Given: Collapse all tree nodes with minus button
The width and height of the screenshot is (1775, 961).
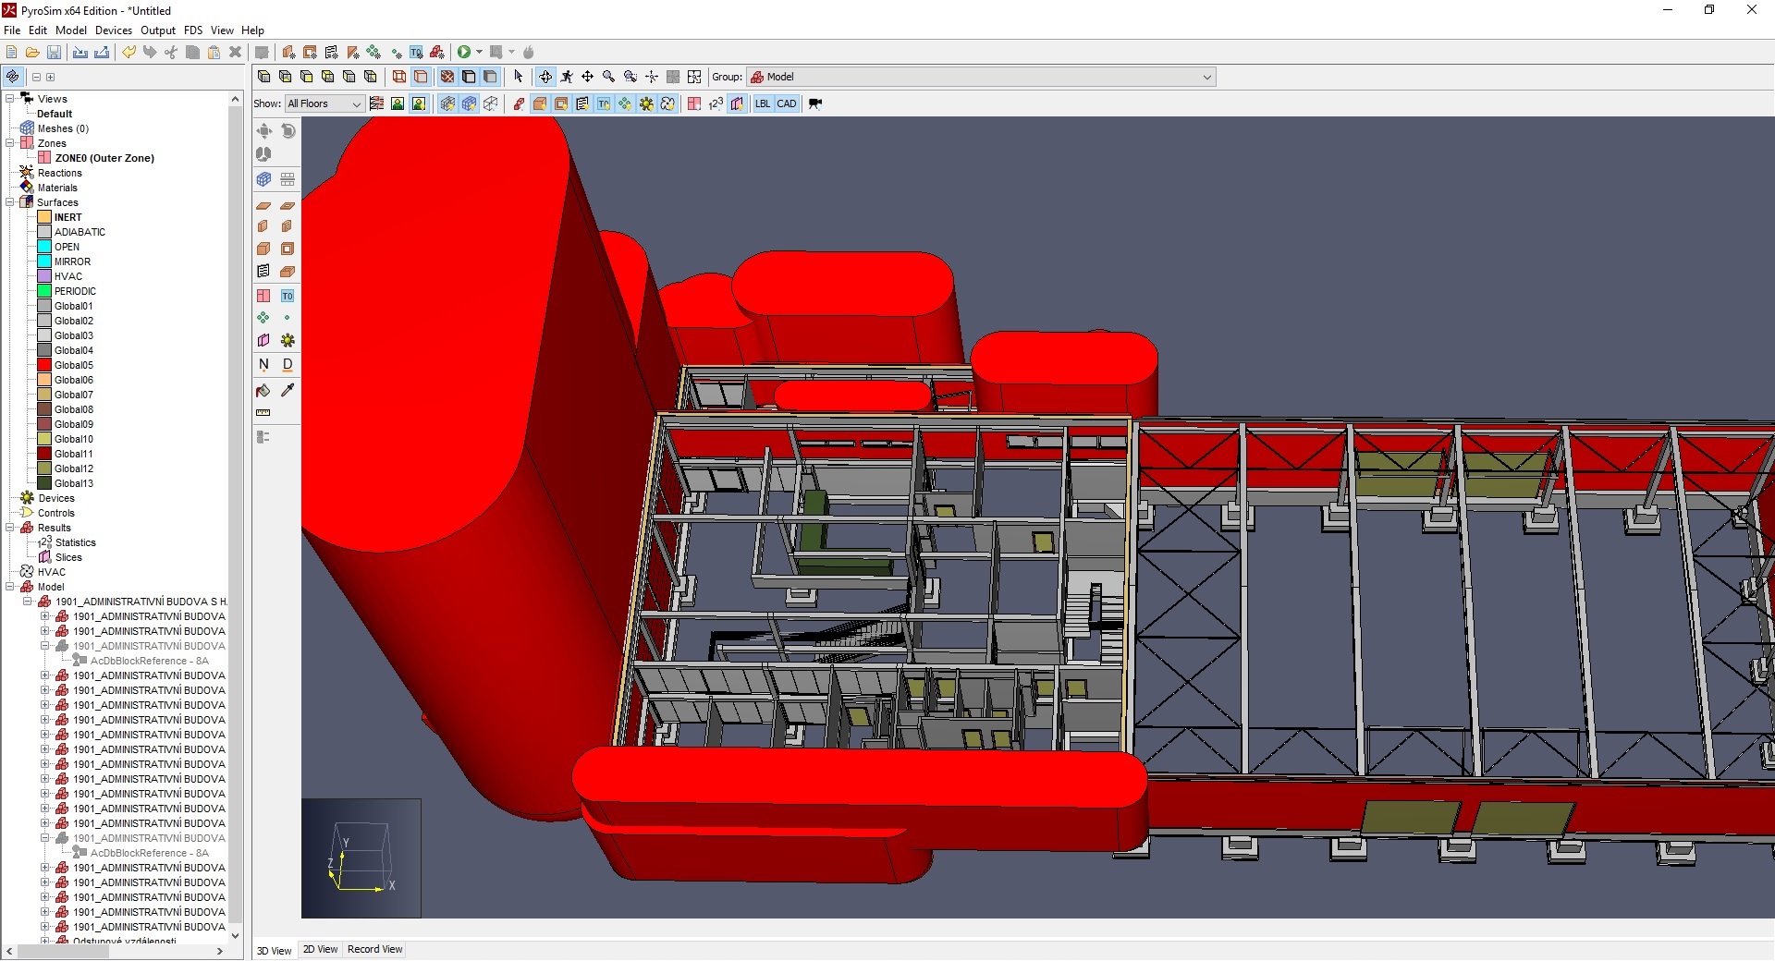Looking at the screenshot, I should click(36, 77).
